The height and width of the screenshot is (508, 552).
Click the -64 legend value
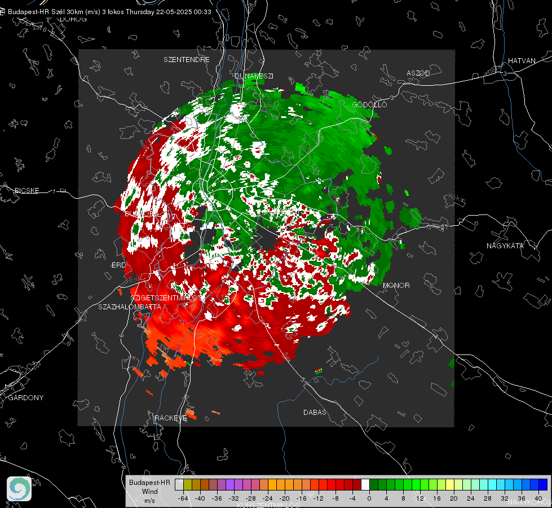pos(183,498)
